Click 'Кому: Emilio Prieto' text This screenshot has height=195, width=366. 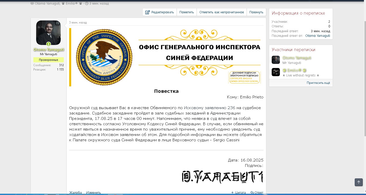pos(245,97)
